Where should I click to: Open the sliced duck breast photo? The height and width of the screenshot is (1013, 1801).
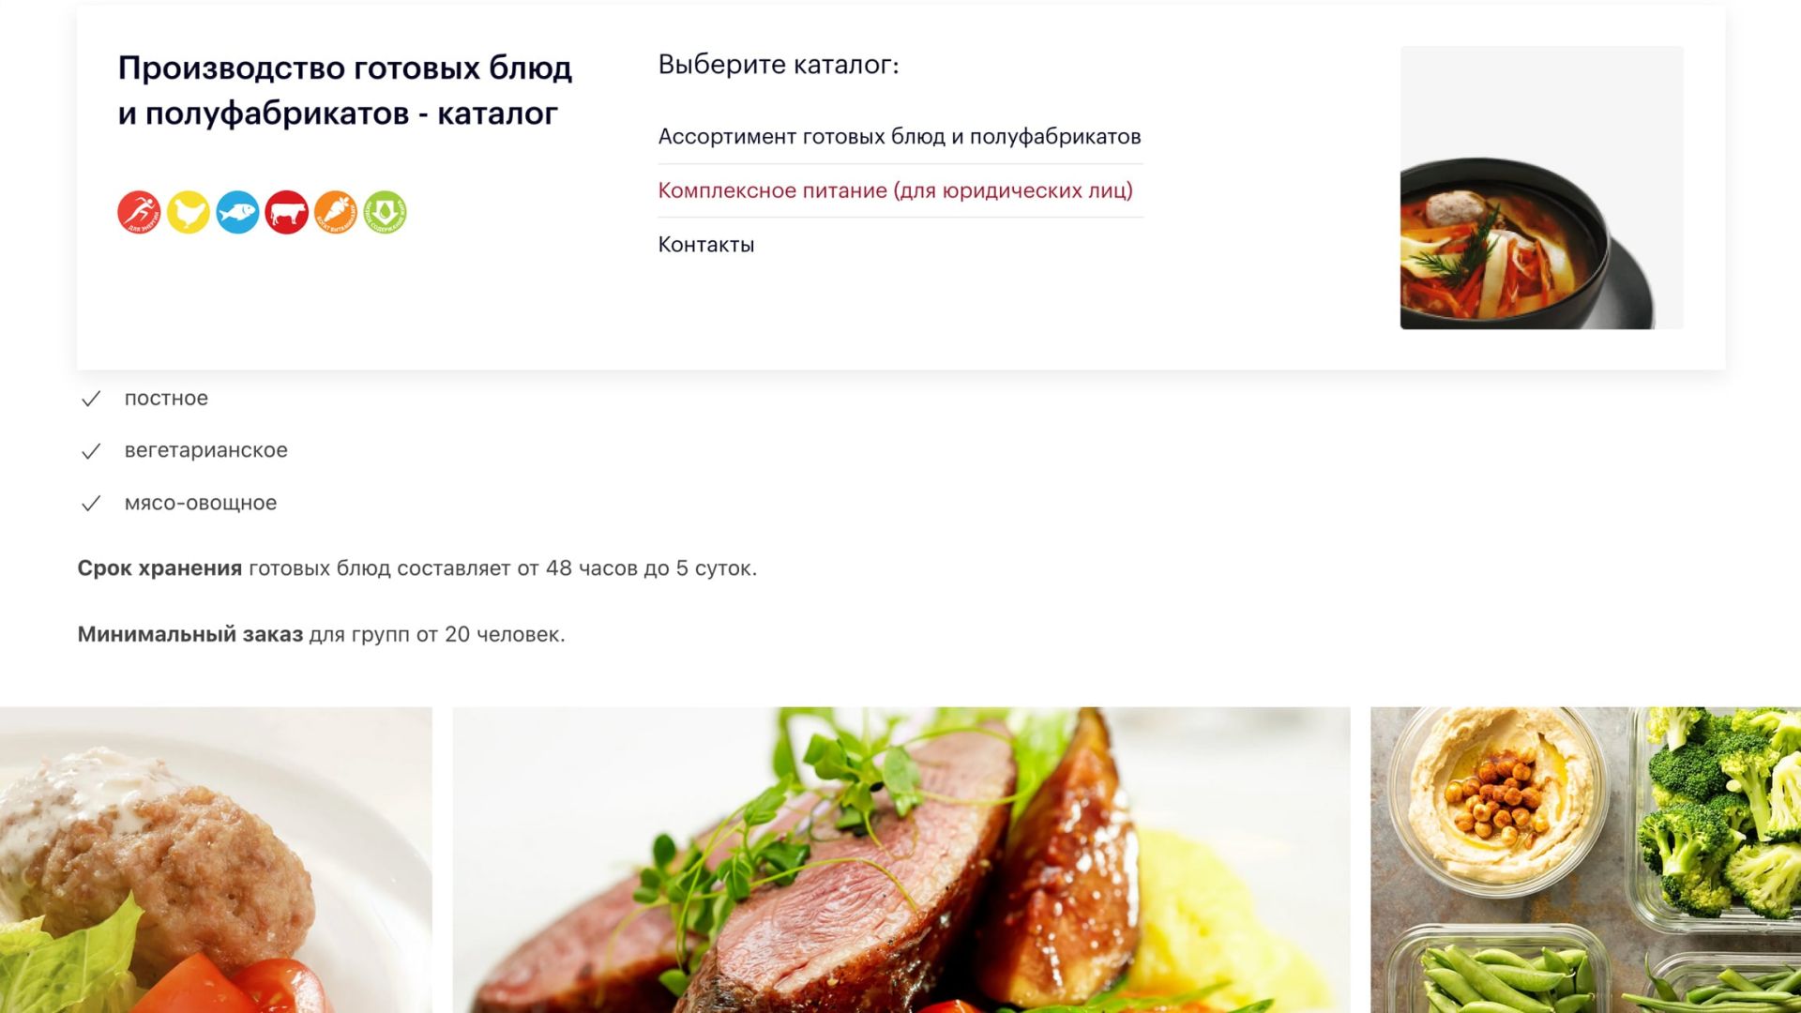901,859
